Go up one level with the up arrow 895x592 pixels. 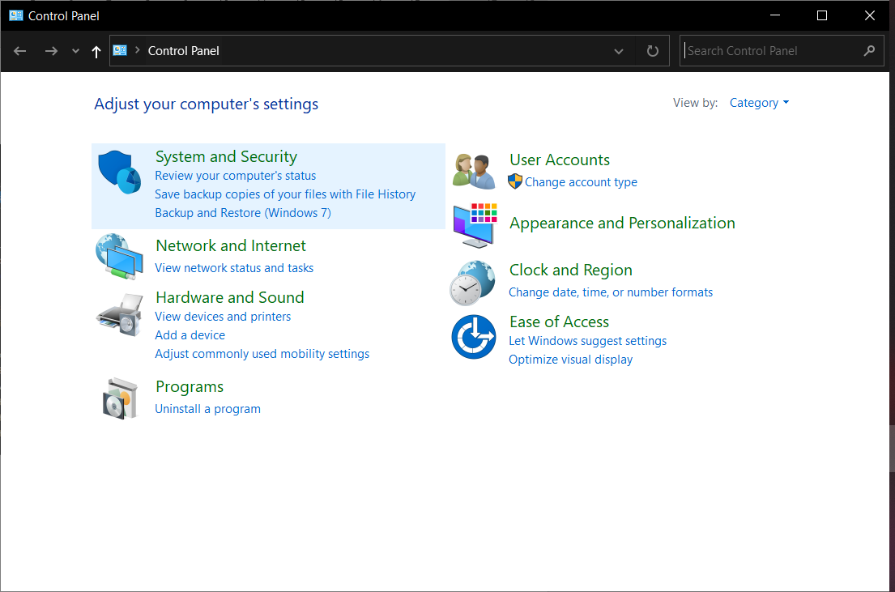point(96,51)
